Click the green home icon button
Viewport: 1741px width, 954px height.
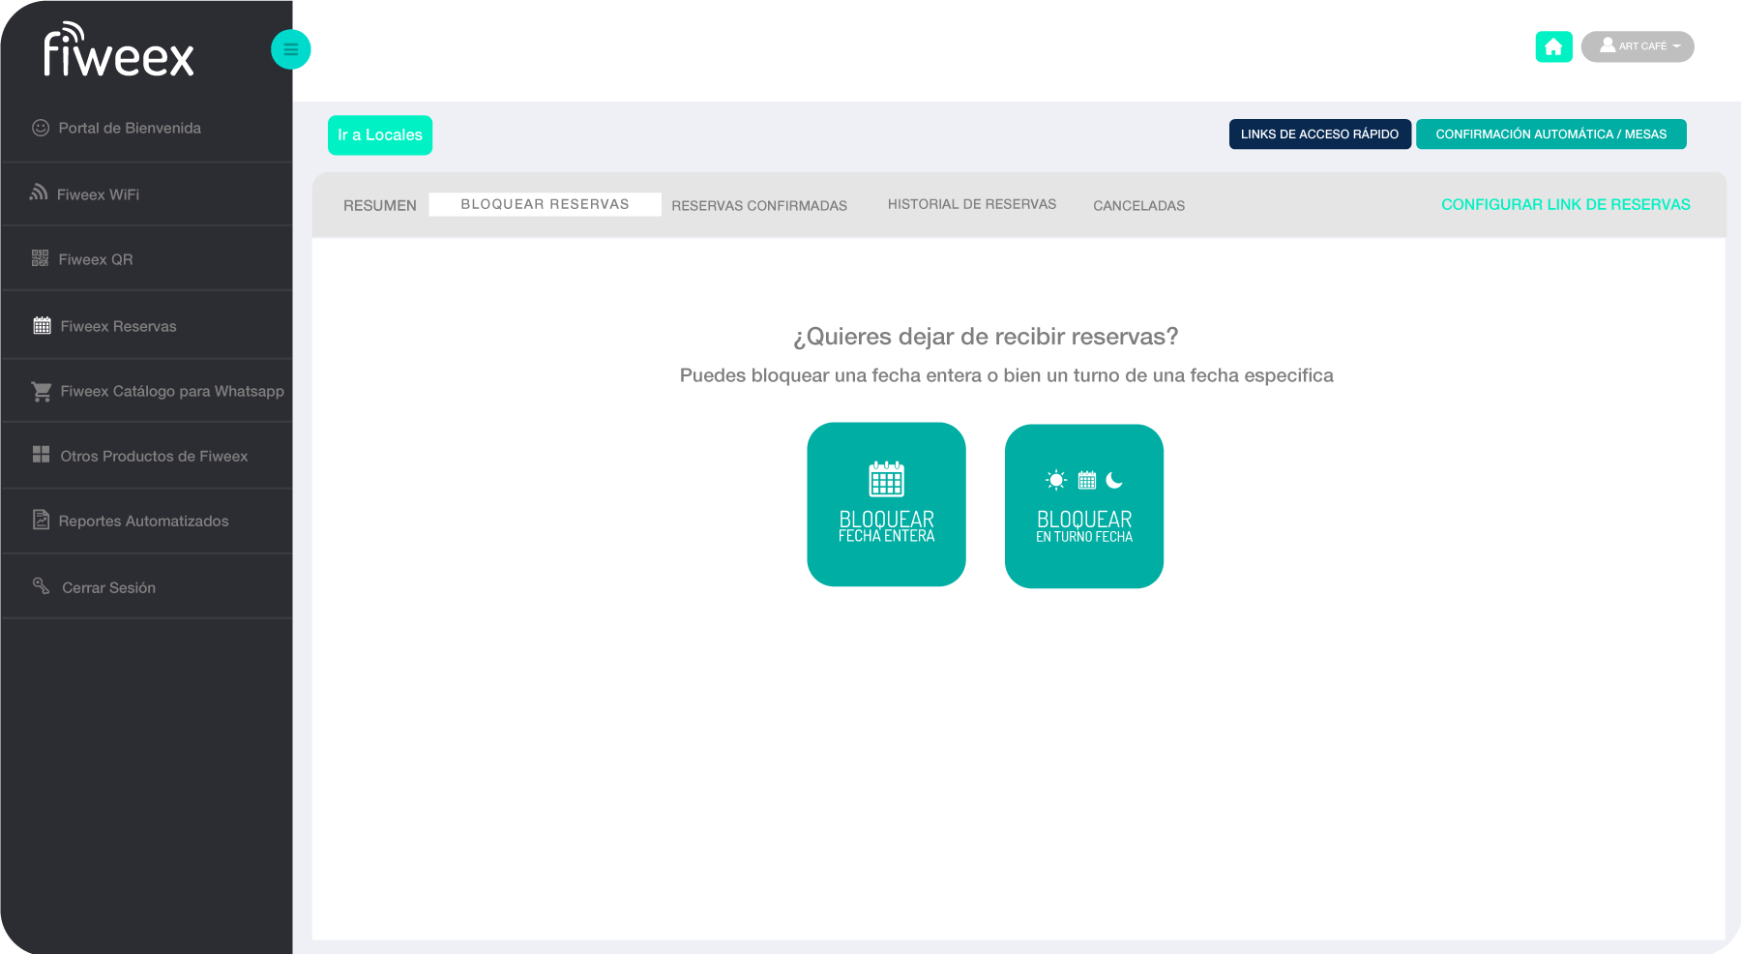click(x=1553, y=46)
